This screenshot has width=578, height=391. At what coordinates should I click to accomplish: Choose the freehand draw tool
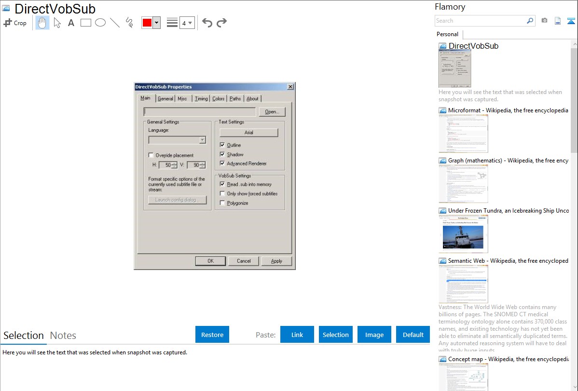129,23
